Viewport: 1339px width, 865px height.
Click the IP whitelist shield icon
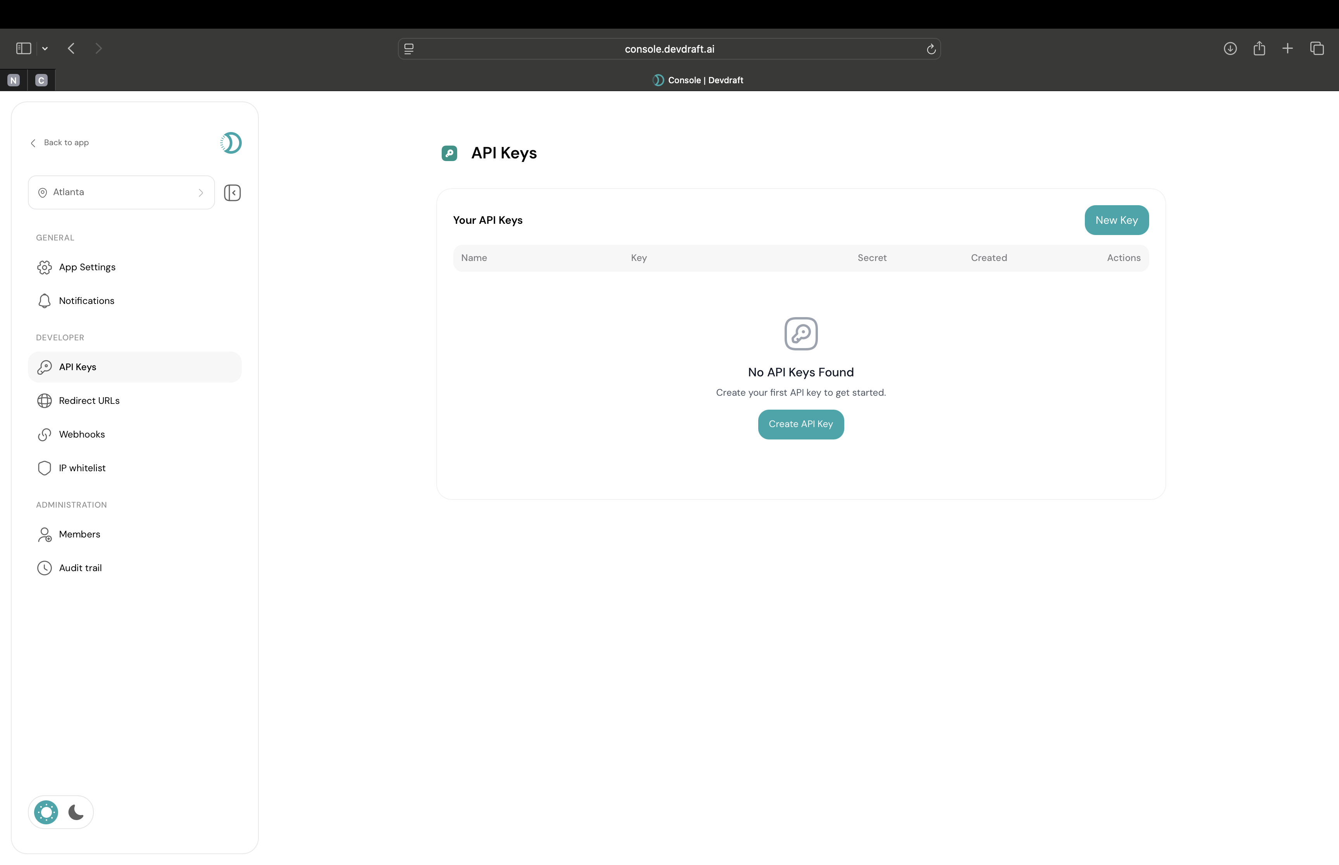coord(45,468)
